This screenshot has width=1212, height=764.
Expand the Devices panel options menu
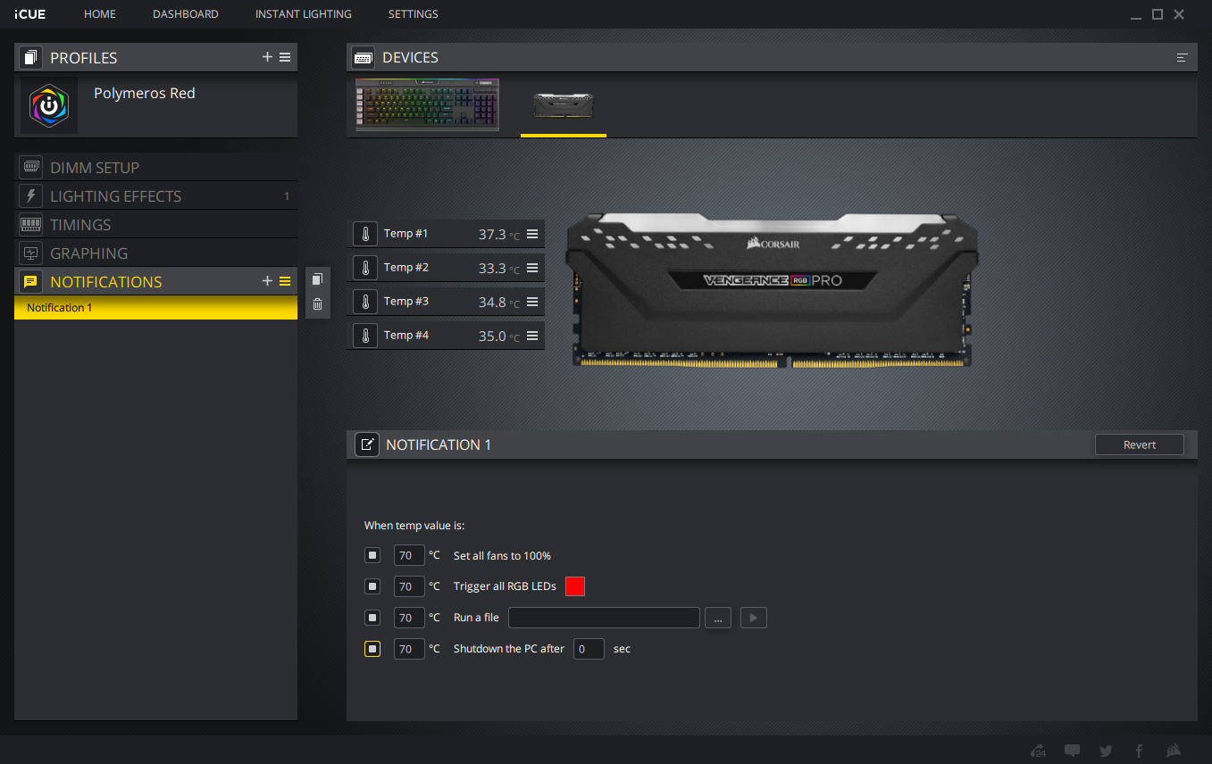coord(1182,58)
